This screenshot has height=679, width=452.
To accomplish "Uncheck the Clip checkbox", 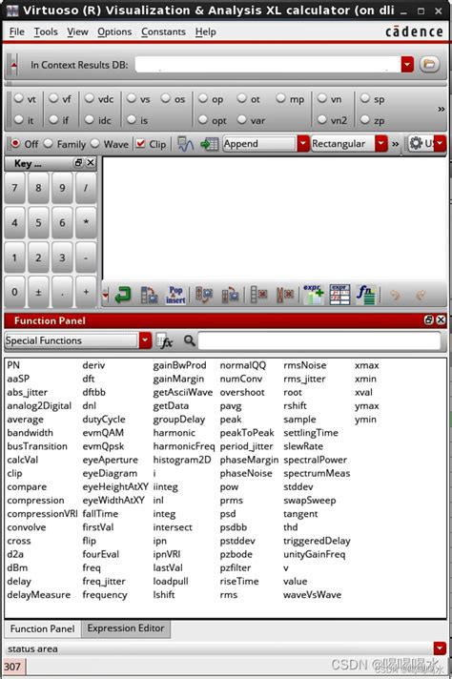I will (140, 144).
